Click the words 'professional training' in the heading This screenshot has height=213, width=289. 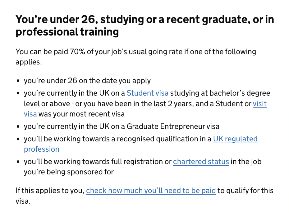[67, 32]
